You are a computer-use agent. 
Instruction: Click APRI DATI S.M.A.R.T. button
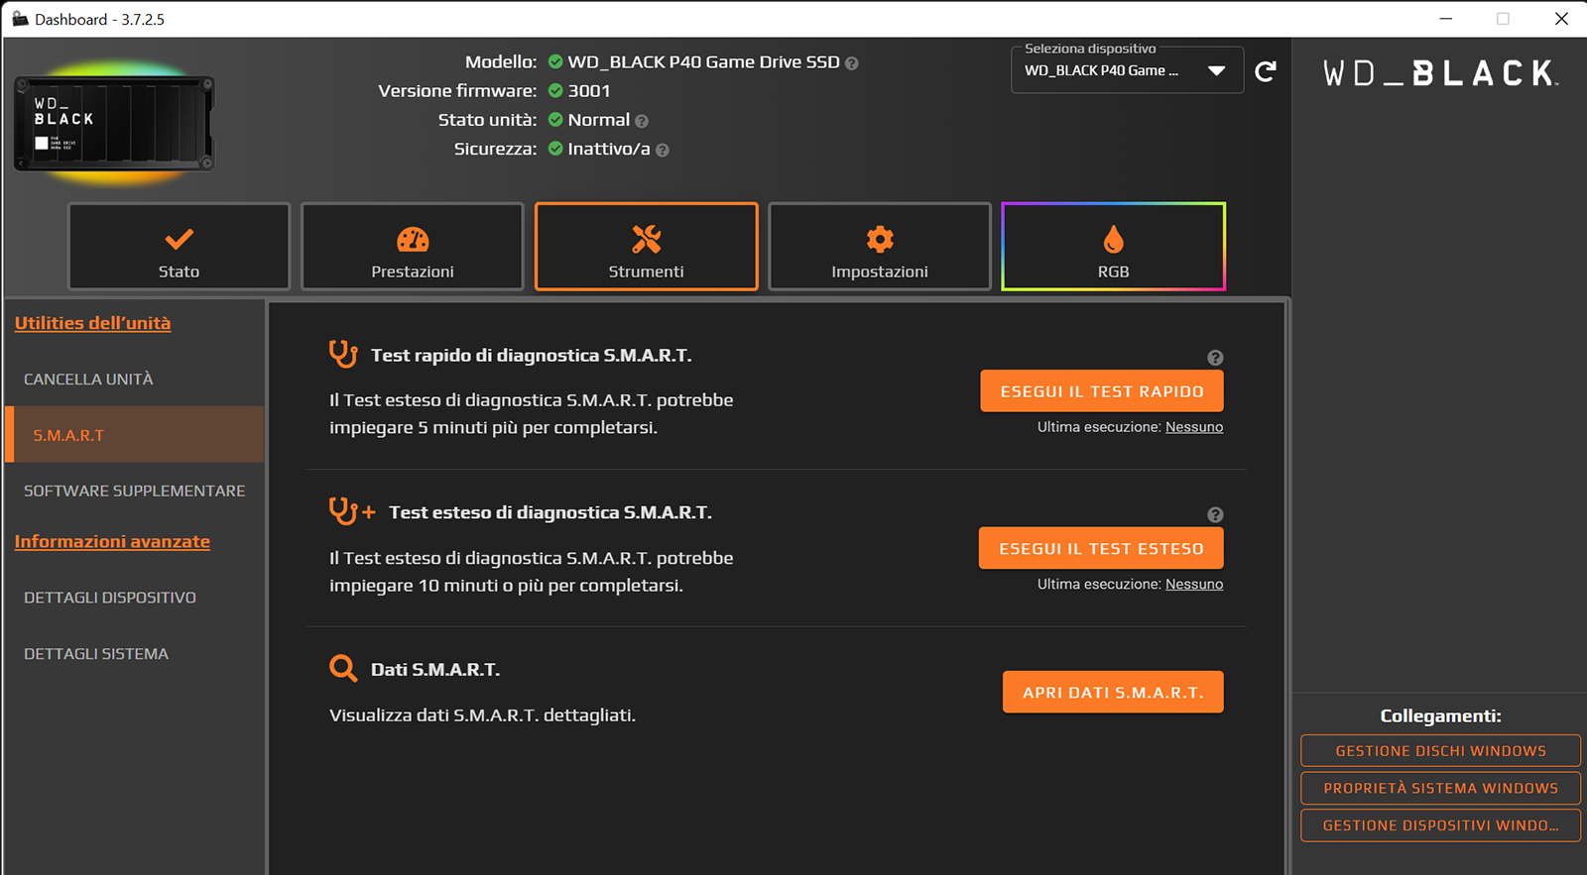[x=1113, y=693]
